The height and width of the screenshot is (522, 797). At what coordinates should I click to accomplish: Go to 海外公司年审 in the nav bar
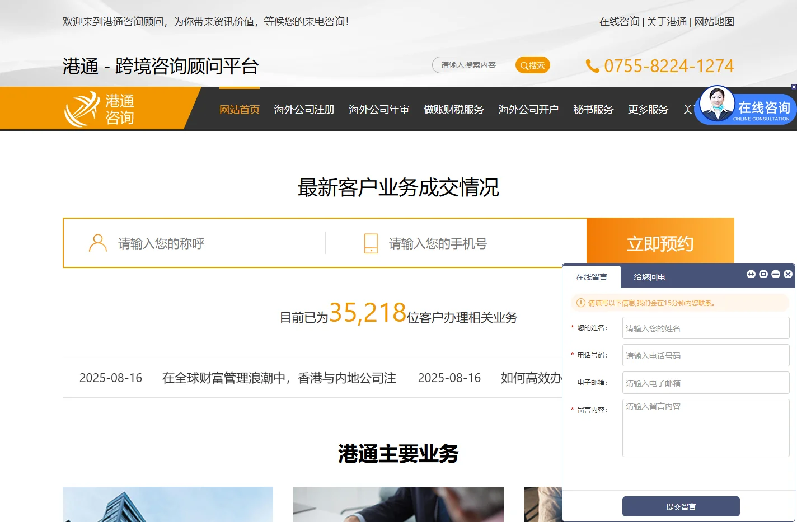tap(379, 110)
